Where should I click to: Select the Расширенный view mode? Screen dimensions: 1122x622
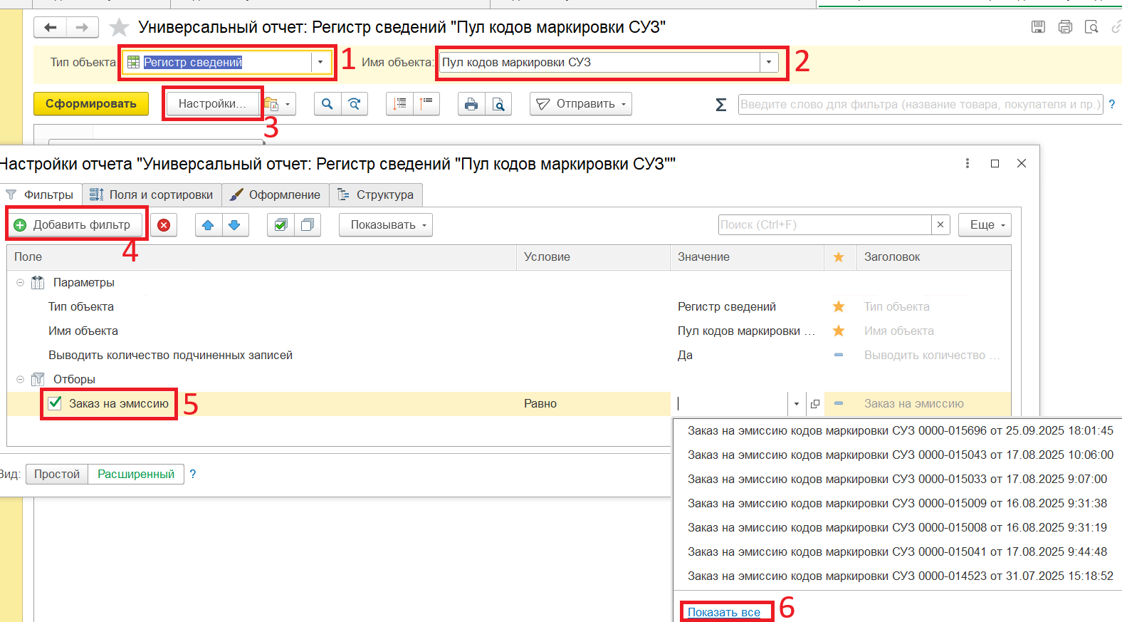[x=136, y=475]
